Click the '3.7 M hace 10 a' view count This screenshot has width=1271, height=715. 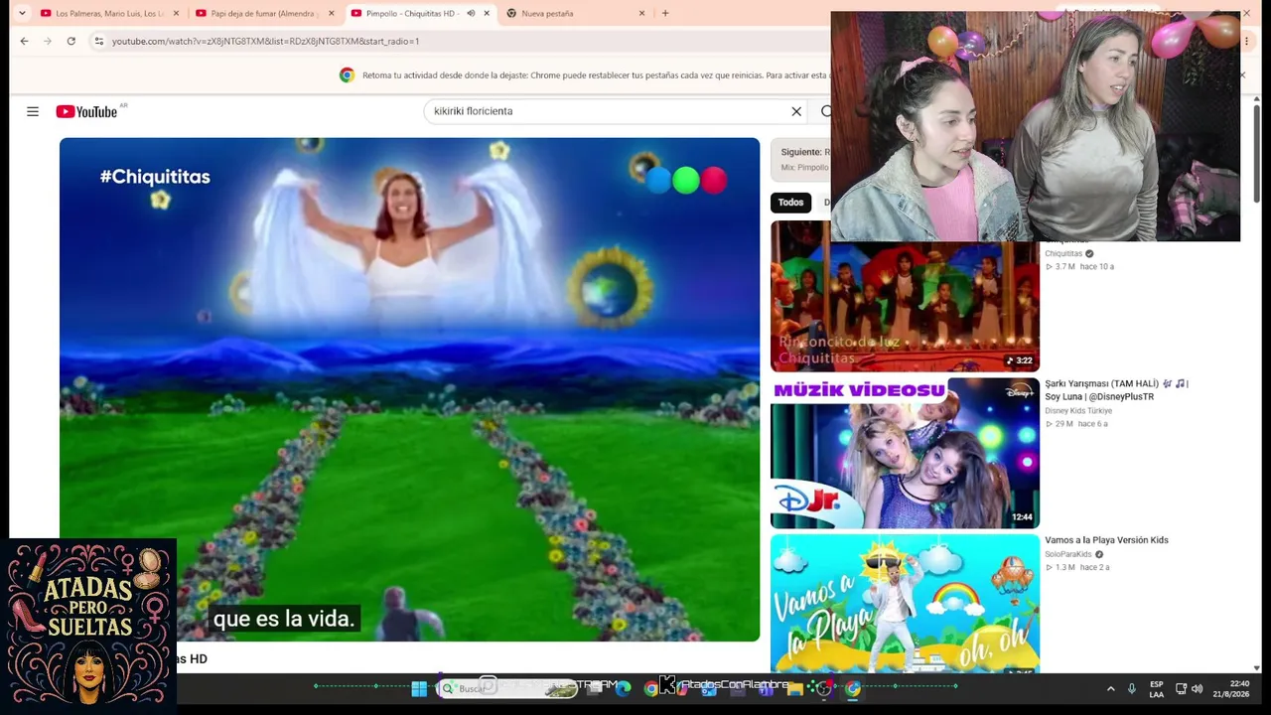[x=1080, y=266]
